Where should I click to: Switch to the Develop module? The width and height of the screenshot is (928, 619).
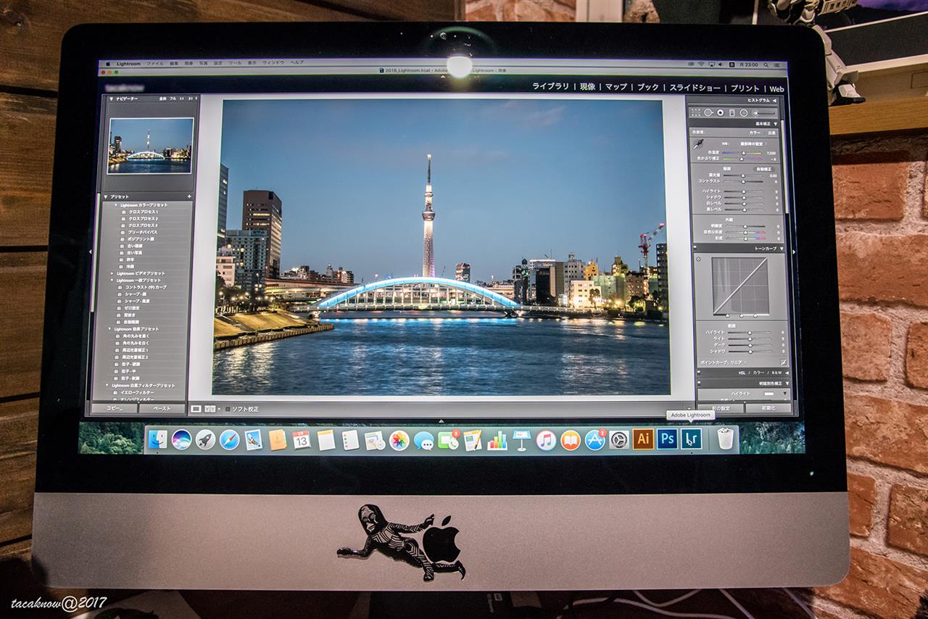click(587, 87)
